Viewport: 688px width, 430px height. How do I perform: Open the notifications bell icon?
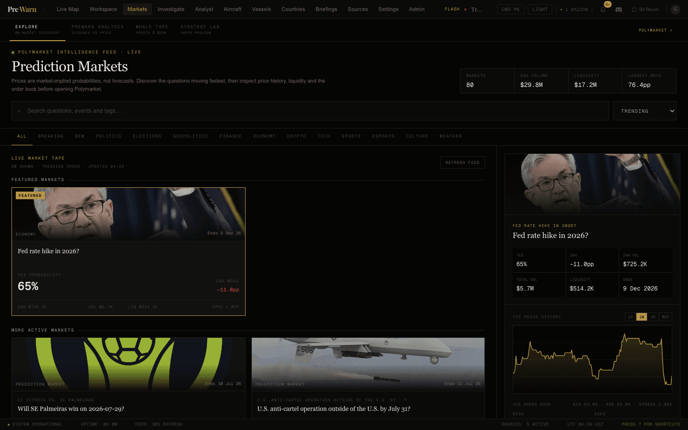603,9
